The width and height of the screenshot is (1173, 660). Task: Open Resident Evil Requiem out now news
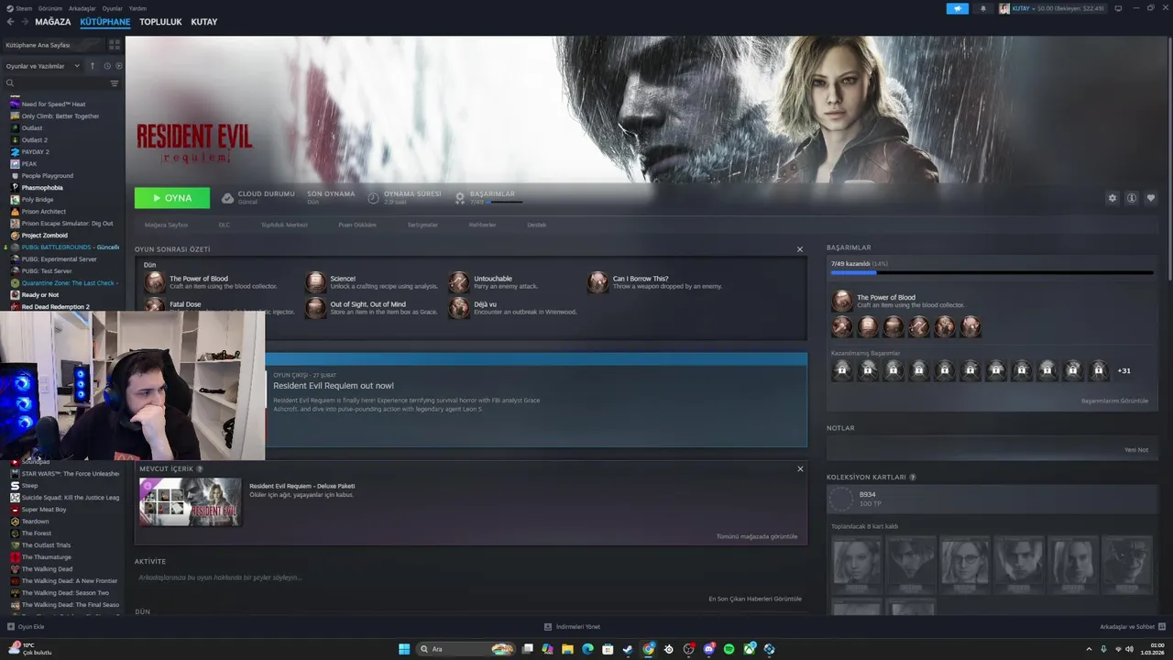tap(334, 386)
